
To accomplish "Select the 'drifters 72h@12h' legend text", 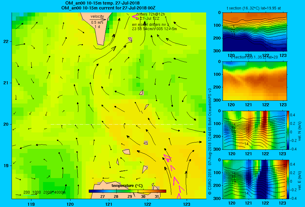I will click(151, 14).
